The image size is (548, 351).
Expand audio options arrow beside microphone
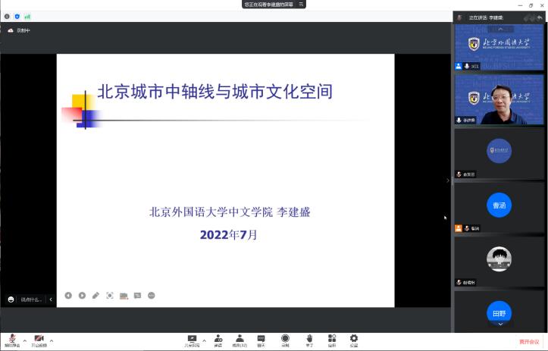pos(24,340)
